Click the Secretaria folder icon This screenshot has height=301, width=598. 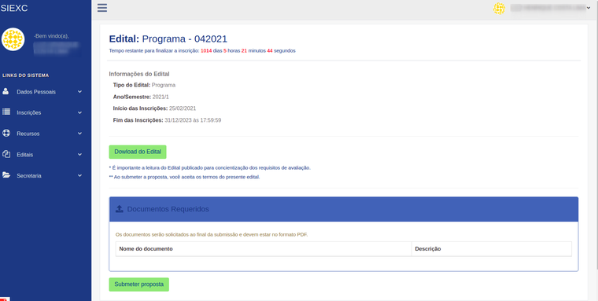coord(6,175)
